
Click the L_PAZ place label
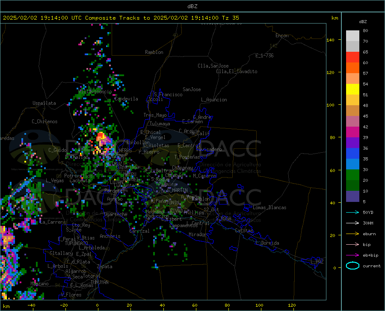[317, 262]
